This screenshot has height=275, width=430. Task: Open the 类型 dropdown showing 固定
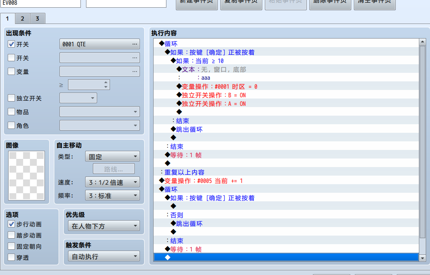[113, 156]
